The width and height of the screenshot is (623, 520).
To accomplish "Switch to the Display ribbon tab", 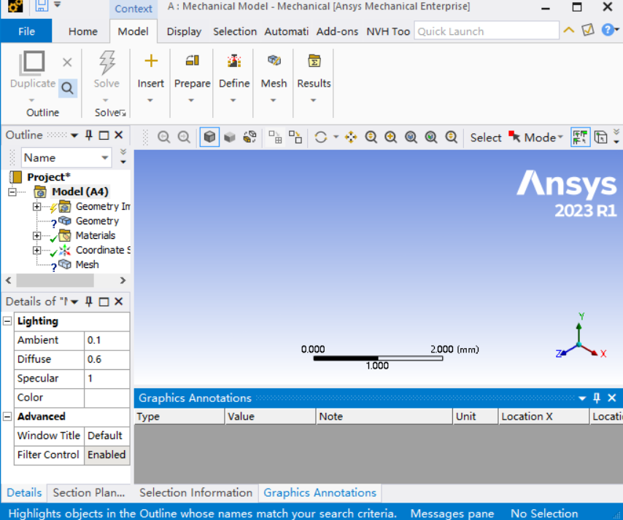I will pyautogui.click(x=184, y=31).
